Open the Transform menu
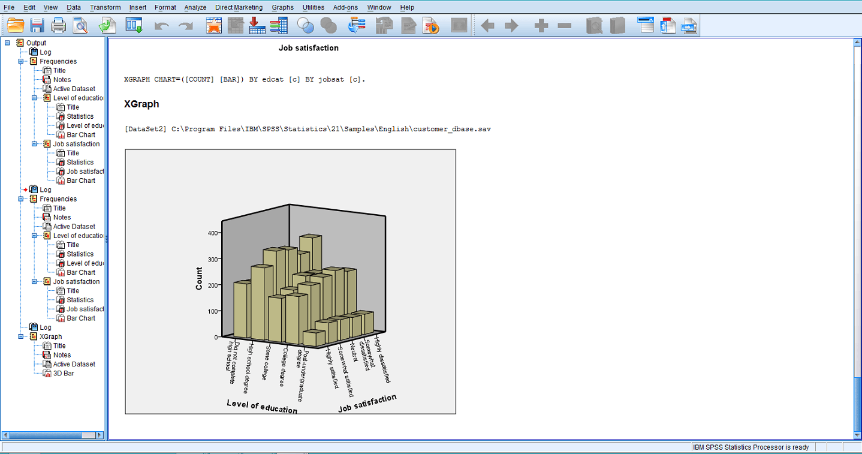 click(105, 7)
